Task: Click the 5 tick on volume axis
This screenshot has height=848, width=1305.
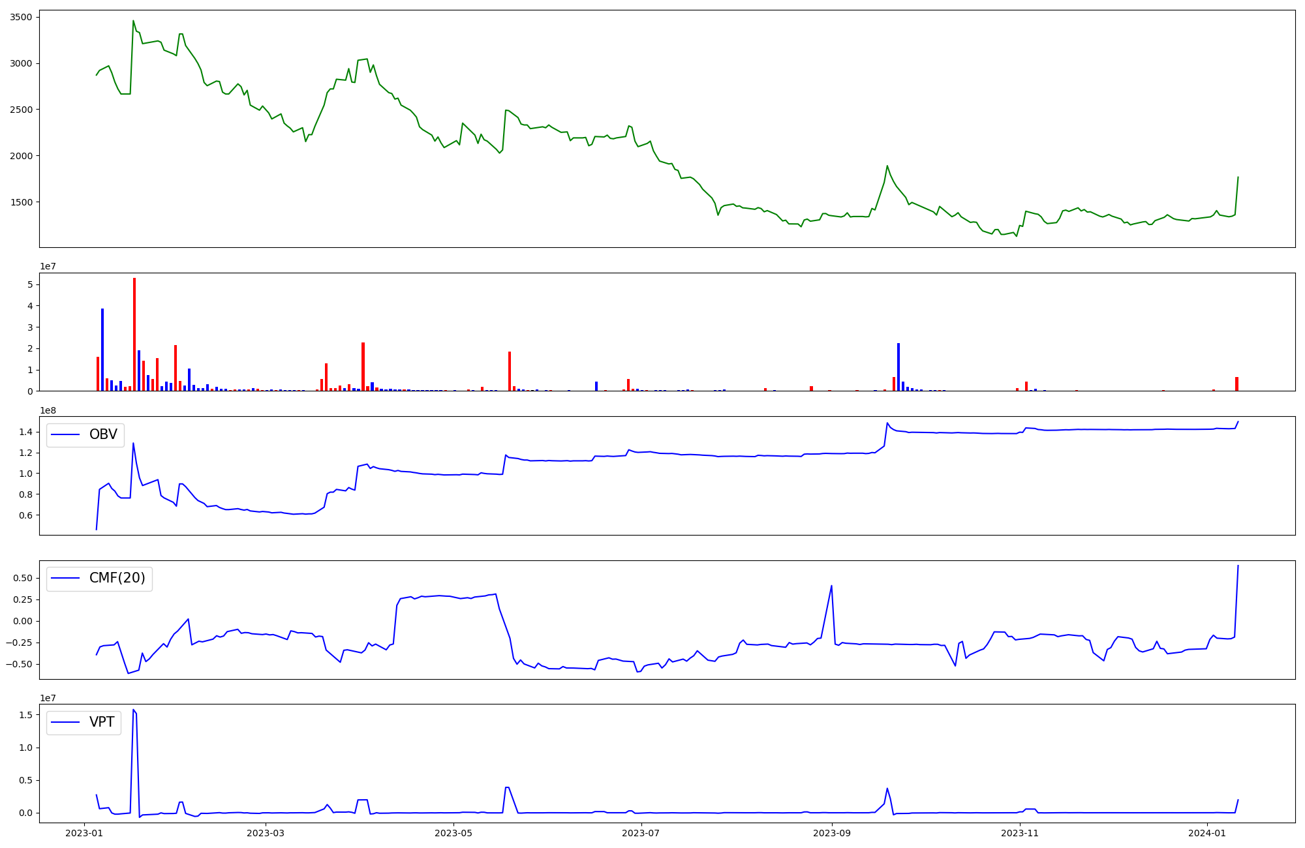Action: point(30,284)
